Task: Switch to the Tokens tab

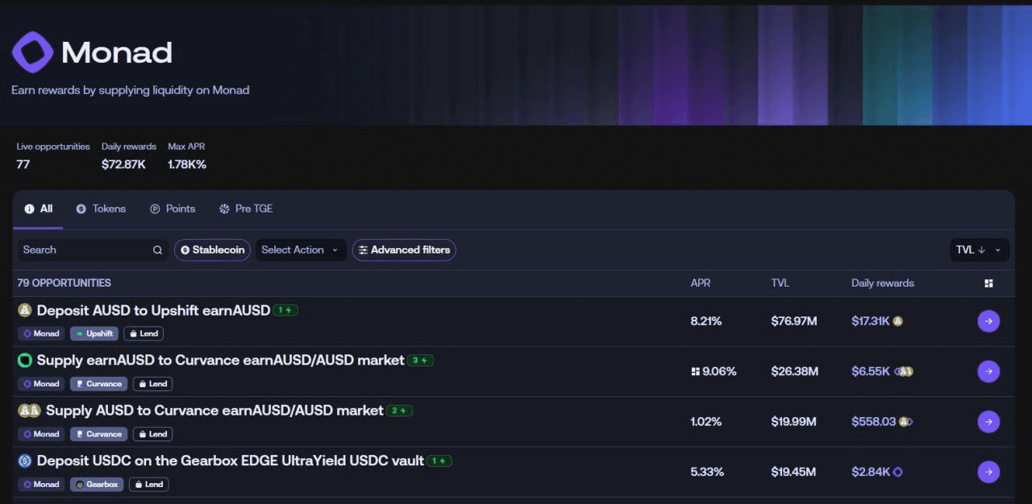Action: [102, 209]
